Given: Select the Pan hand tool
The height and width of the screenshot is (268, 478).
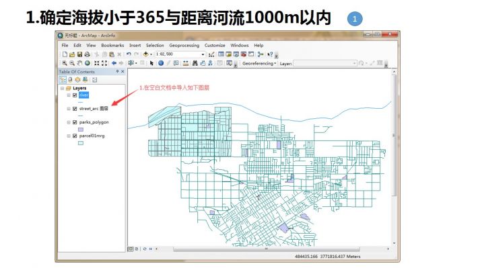Looking at the screenshot, I should point(79,63).
